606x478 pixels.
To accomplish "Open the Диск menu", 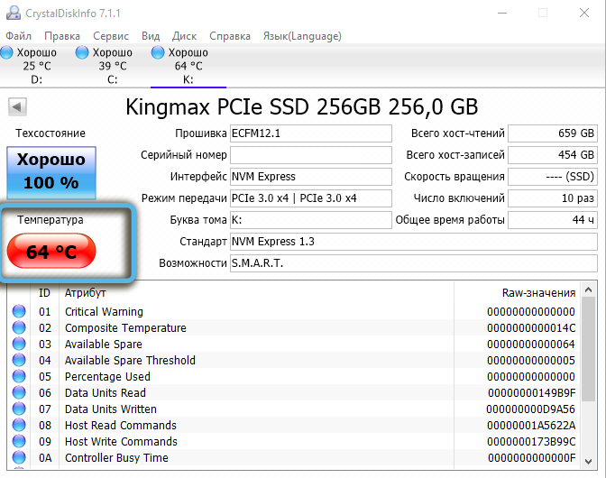I will [x=184, y=36].
